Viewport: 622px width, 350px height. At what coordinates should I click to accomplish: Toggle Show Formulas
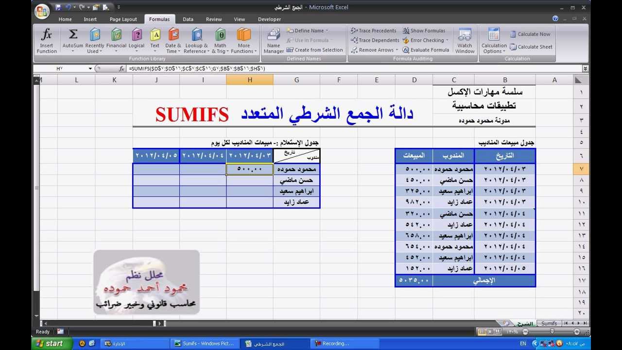click(424, 31)
